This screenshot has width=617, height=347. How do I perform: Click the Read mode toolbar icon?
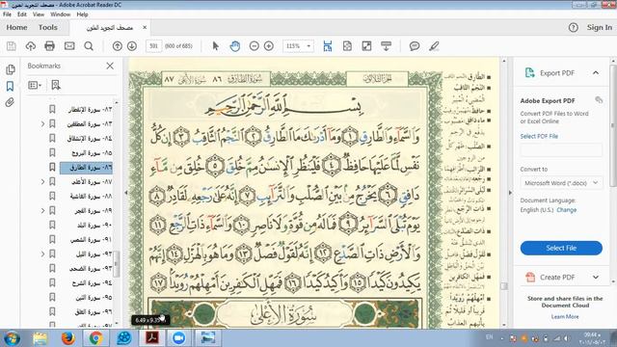pyautogui.click(x=386, y=46)
